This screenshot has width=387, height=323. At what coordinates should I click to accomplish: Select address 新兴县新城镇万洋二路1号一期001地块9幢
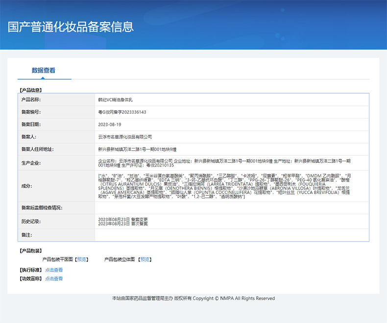pos(137,149)
